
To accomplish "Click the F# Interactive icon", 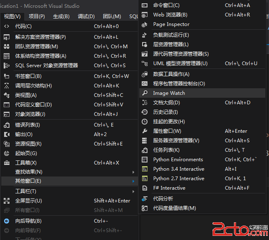I will [145, 188].
